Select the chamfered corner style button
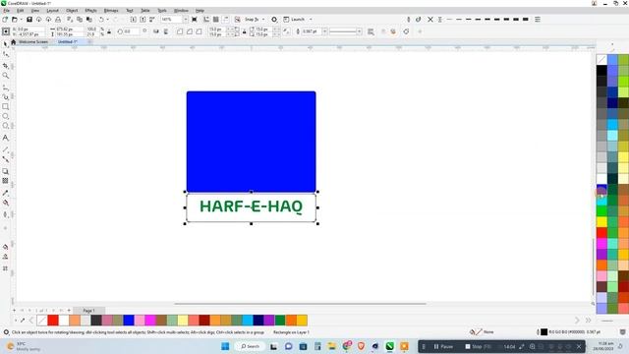 tap(199, 31)
